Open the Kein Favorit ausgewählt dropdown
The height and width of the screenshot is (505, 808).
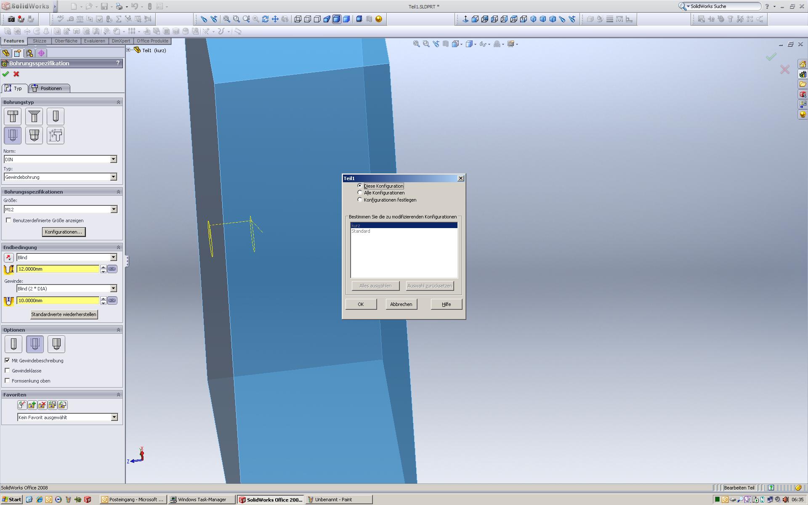114,417
